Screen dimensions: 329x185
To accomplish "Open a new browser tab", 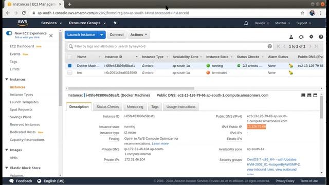I will pos(70,4).
